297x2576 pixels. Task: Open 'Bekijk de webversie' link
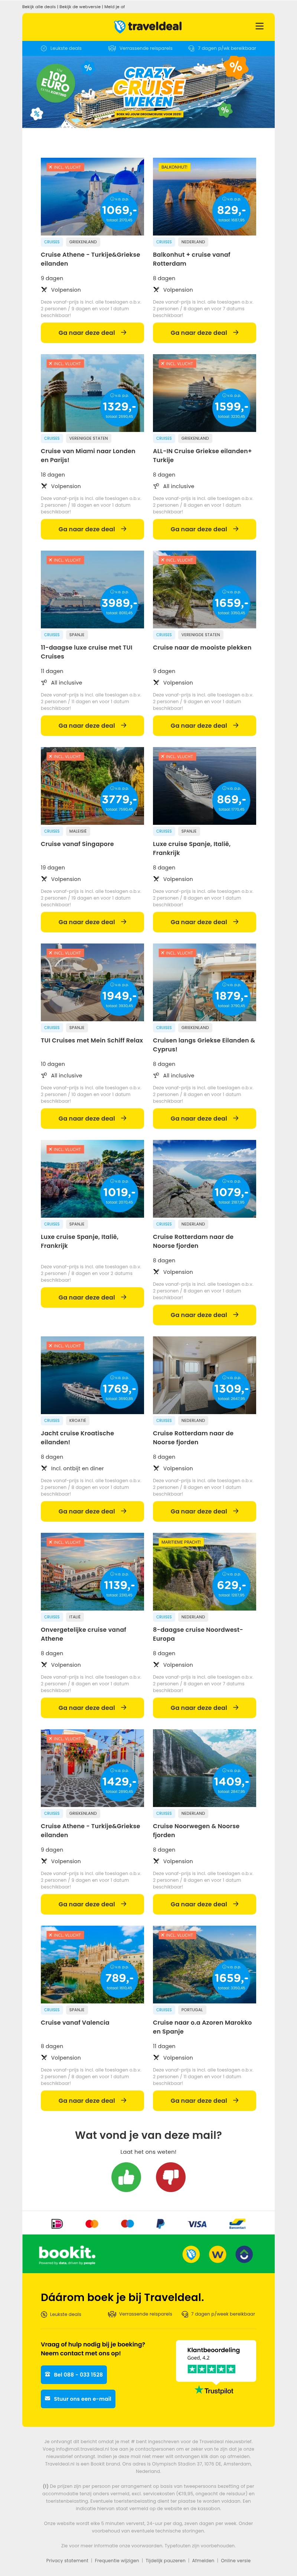80,6
